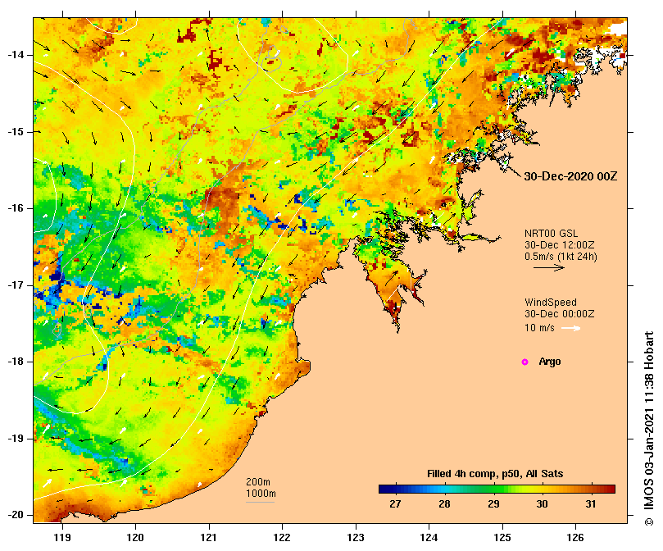This screenshot has height=551, width=663.
Task: Click the 'WindSpeed' label
Action: click(551, 303)
